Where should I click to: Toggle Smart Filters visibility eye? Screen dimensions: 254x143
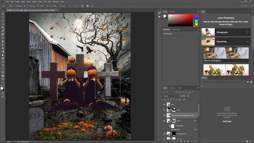169,126
